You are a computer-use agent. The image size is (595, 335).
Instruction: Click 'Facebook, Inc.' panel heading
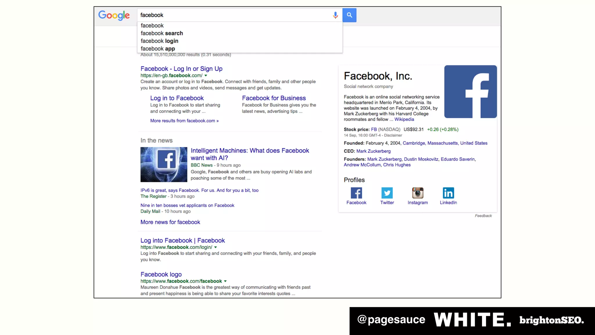pos(378,76)
